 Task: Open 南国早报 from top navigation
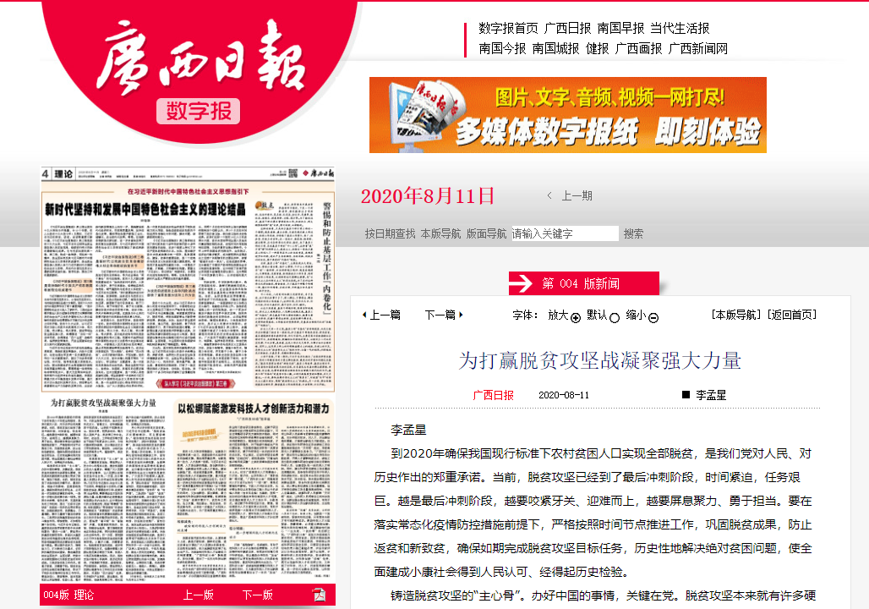(x=620, y=28)
